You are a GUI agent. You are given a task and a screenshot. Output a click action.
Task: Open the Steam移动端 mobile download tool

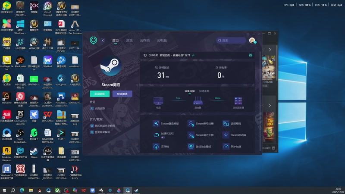pyautogui.click(x=234, y=135)
